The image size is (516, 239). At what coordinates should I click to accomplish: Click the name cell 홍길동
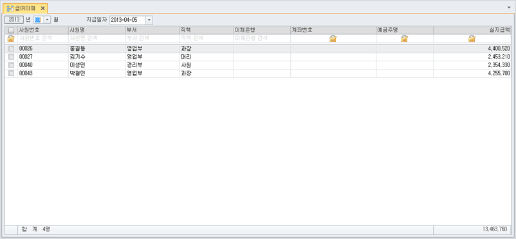click(x=97, y=49)
